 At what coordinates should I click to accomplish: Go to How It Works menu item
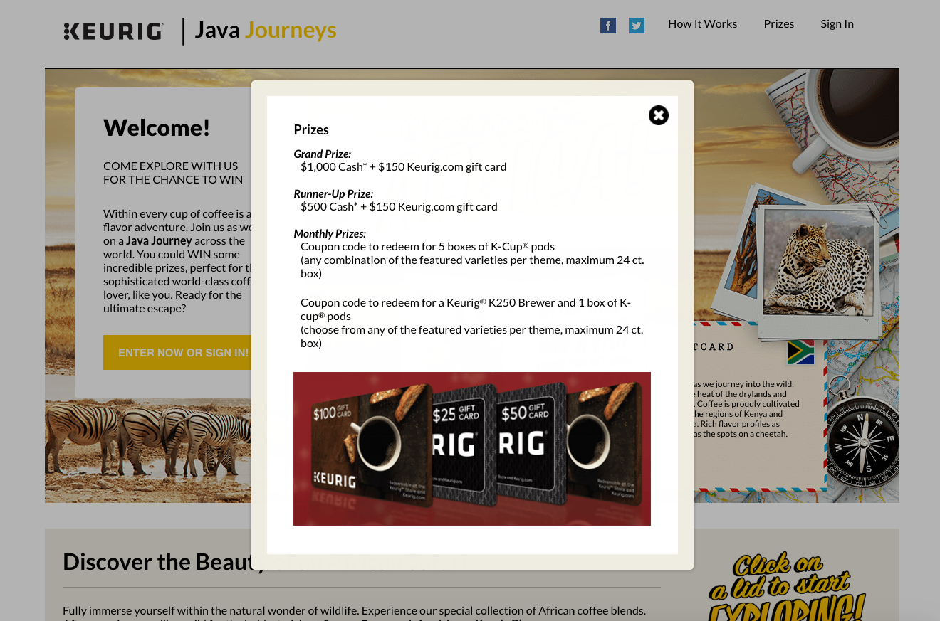coord(702,24)
